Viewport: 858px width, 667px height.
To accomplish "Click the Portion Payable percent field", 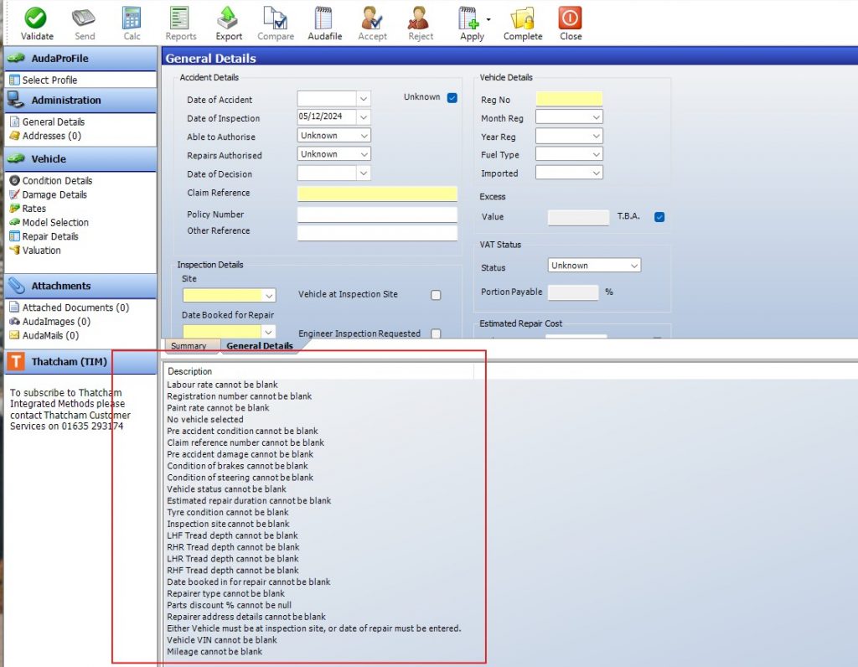I will tap(573, 292).
